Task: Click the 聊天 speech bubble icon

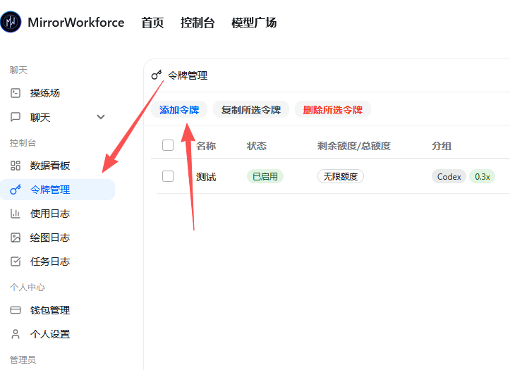Action: [16, 117]
